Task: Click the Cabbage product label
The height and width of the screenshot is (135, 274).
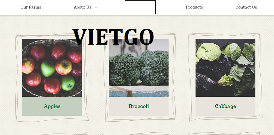Action: pyautogui.click(x=225, y=106)
